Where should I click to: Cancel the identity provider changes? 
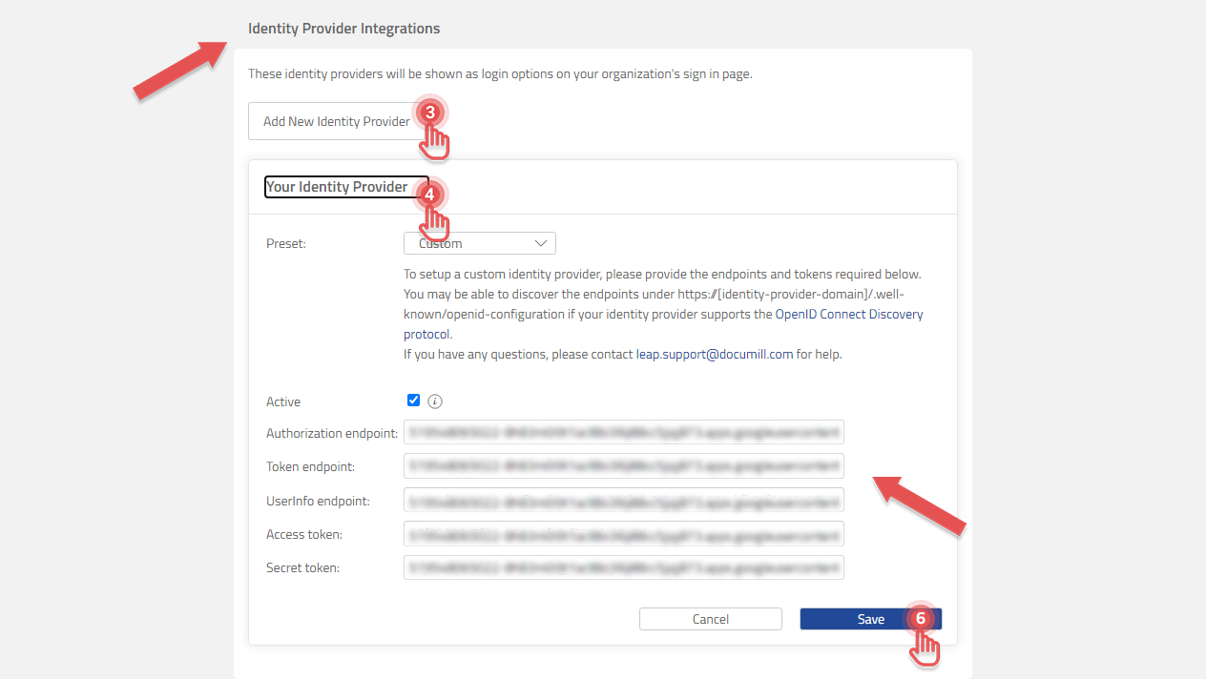[710, 618]
